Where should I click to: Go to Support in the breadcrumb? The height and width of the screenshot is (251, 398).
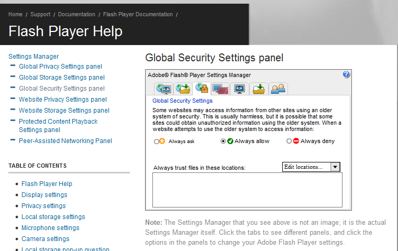40,14
